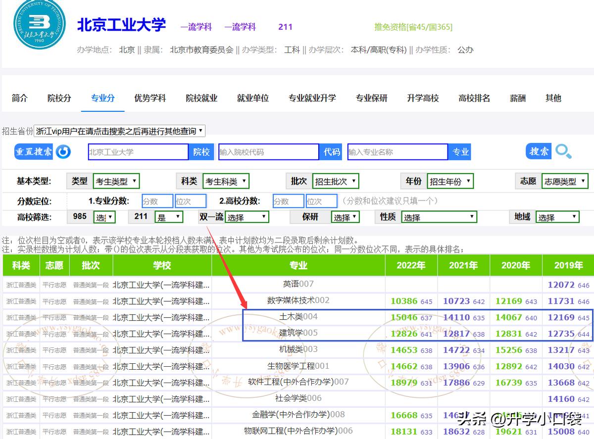Expand the 招生批次 dropdown
This screenshot has width=594, height=439.
coord(335,181)
